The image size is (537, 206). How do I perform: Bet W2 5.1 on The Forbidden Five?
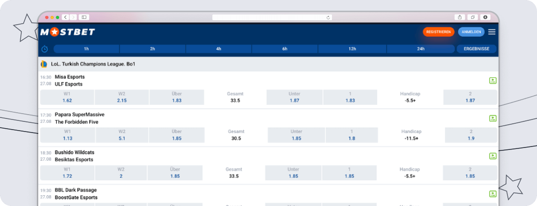pyautogui.click(x=122, y=135)
